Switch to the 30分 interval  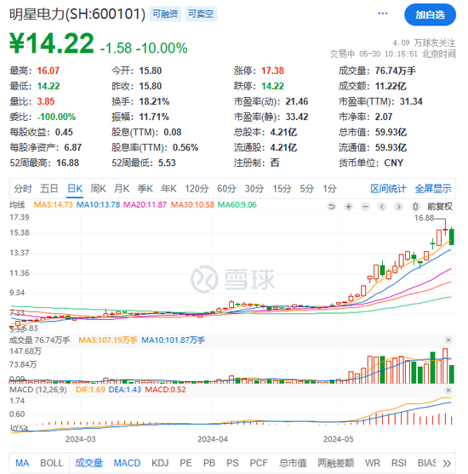(x=254, y=189)
